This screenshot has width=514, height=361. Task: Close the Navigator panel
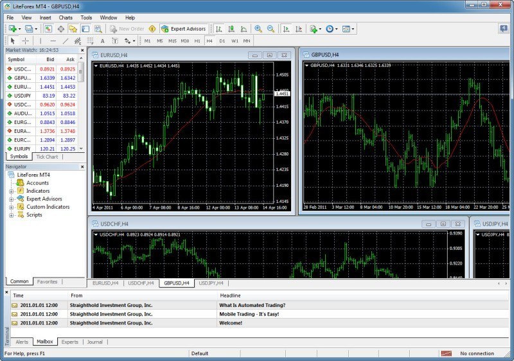82,167
